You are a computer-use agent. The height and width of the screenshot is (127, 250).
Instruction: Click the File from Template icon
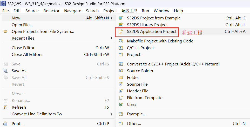pyautogui.click(x=121, y=98)
